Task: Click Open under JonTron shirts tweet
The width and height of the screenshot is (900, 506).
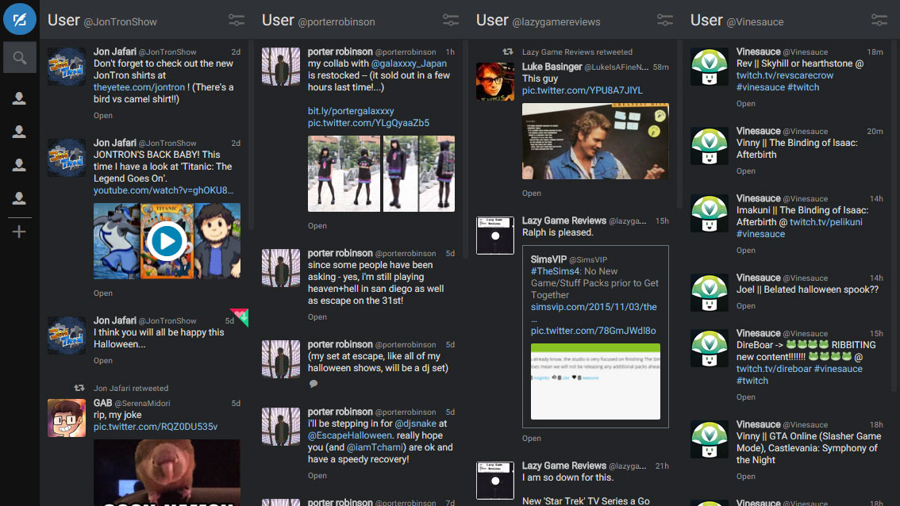Action: [x=102, y=115]
